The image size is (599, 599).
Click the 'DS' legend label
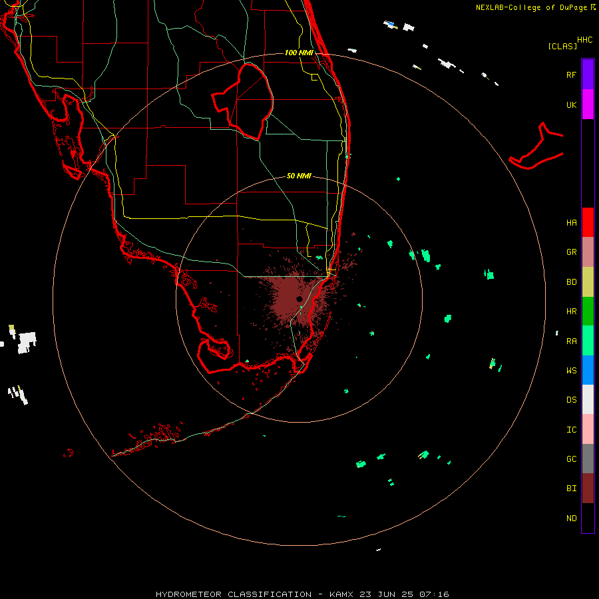571,399
